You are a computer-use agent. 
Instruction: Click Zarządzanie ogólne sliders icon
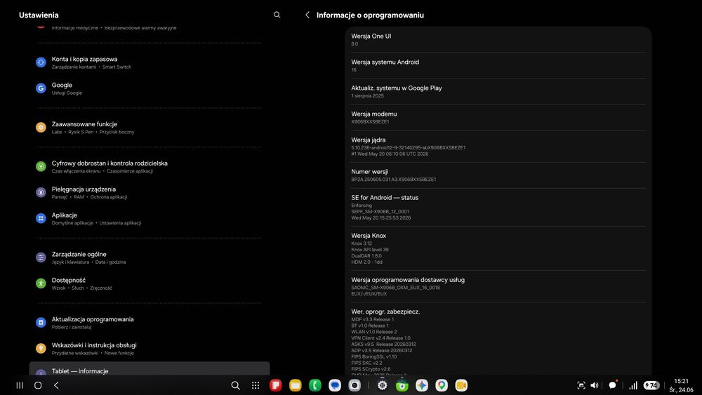coord(41,257)
